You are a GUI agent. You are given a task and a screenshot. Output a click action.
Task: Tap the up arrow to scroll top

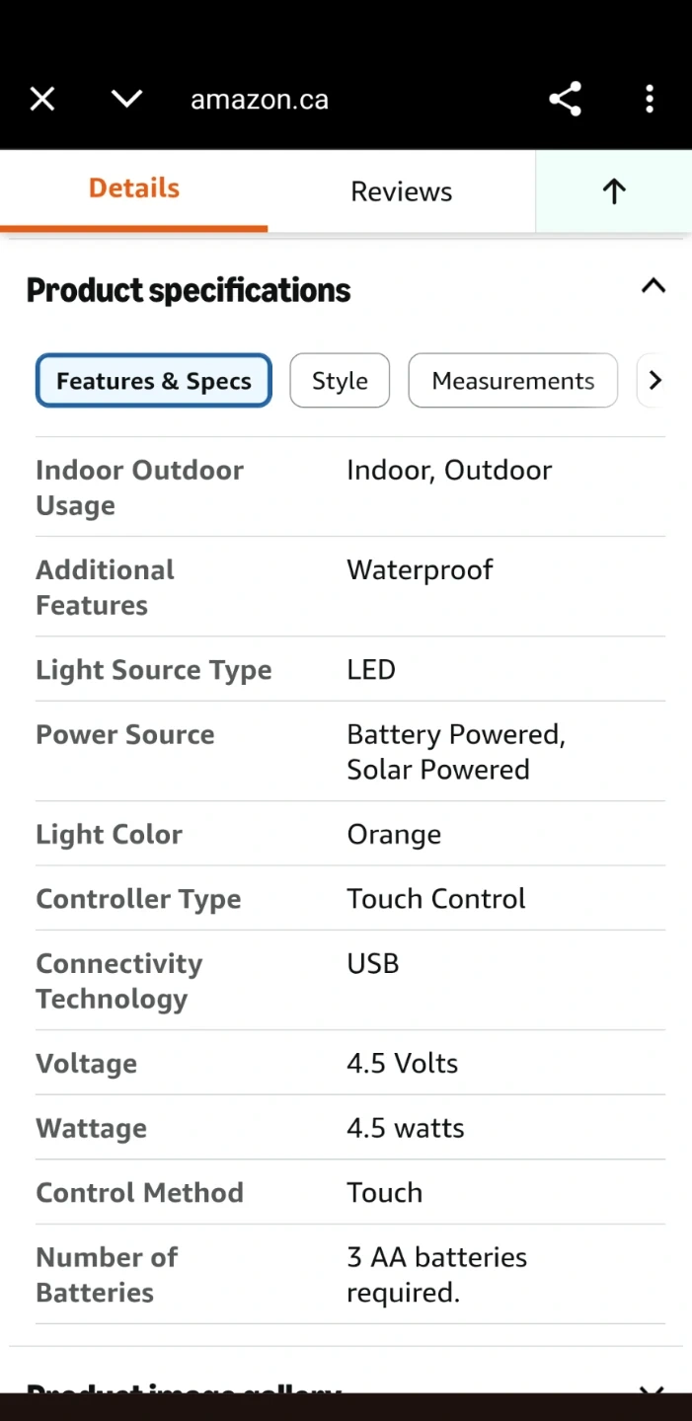(613, 191)
